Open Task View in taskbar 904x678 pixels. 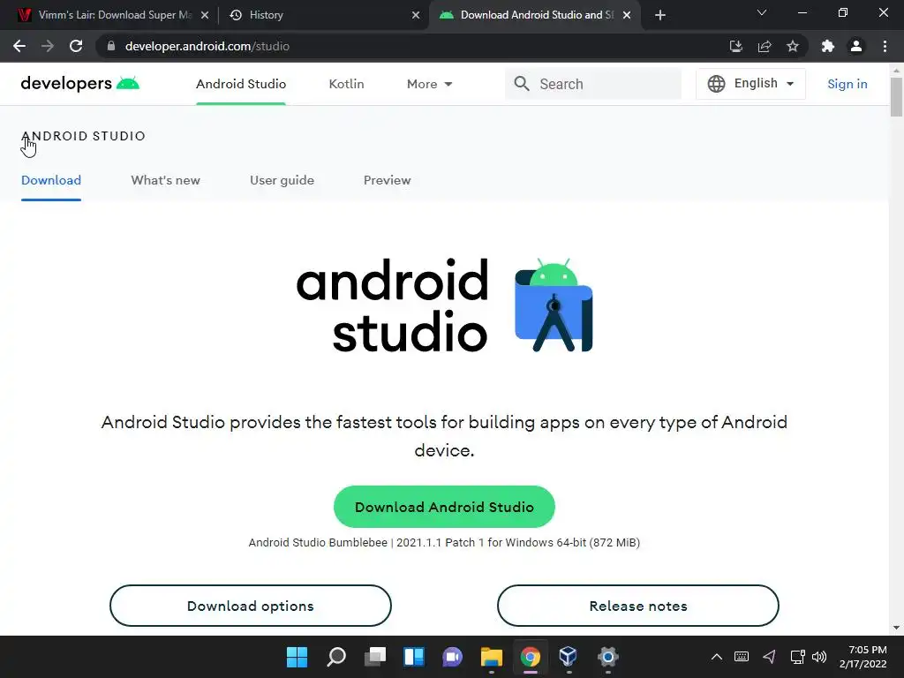pyautogui.click(x=375, y=657)
